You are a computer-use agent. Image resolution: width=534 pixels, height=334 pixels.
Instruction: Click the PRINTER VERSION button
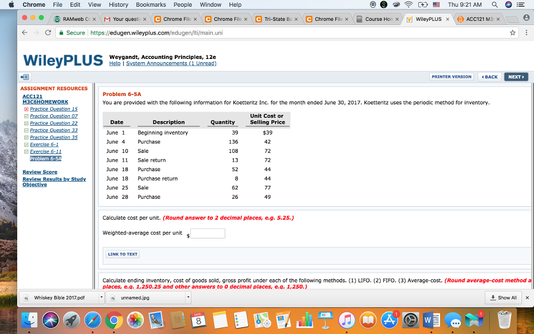pos(452,77)
